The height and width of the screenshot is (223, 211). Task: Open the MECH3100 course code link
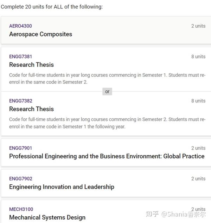click(x=21, y=209)
